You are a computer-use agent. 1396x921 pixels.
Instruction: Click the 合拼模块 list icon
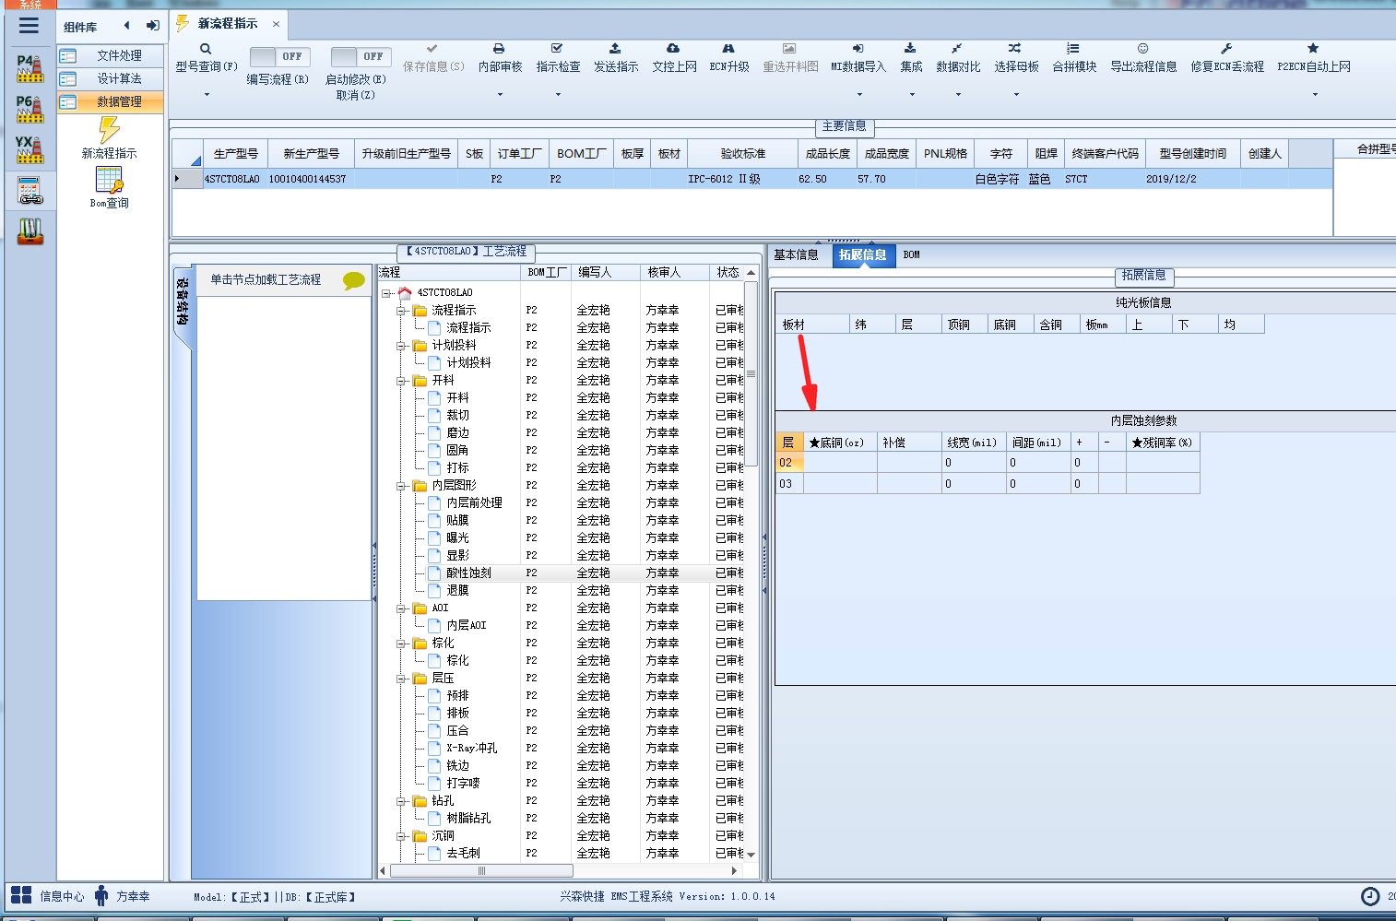[1073, 48]
